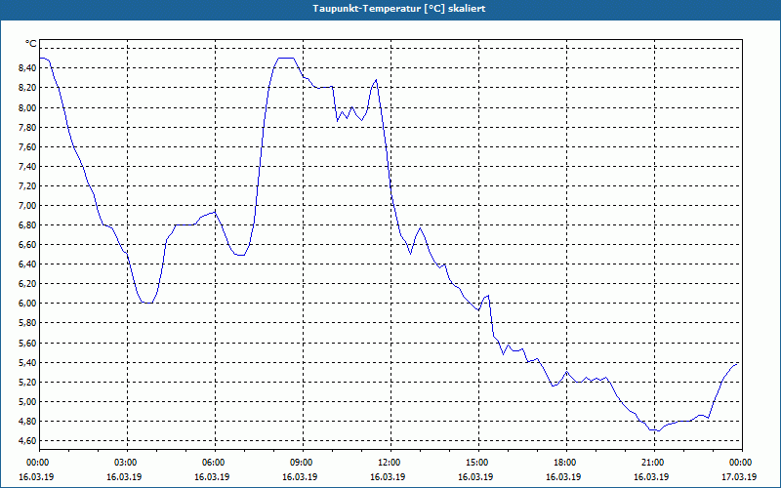Select the 6,80 y-axis value
Image resolution: width=781 pixels, height=488 pixels.
click(27, 225)
